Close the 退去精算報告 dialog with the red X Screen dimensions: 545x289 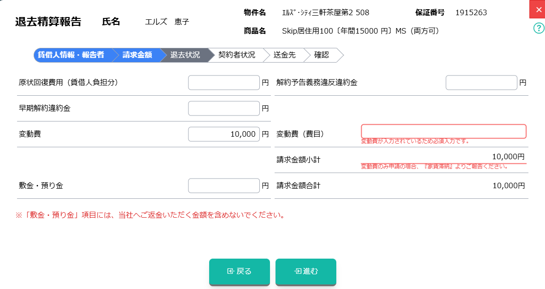click(538, 9)
